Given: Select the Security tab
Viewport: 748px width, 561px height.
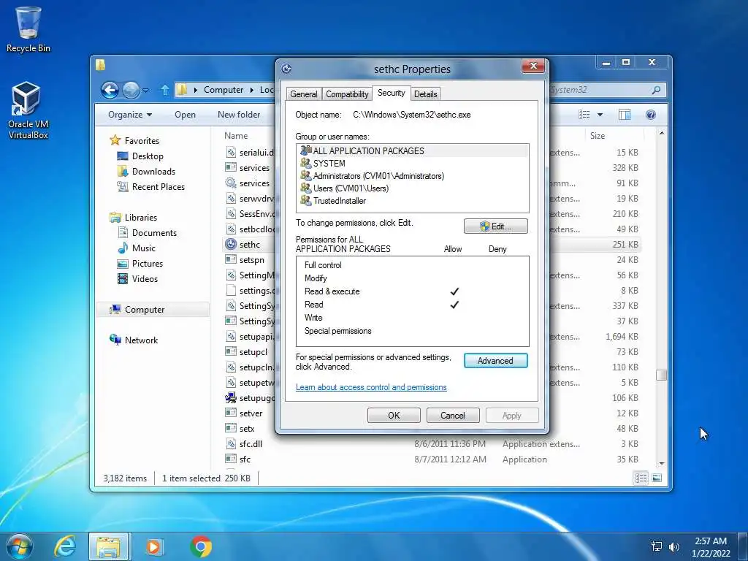Looking at the screenshot, I should [x=392, y=93].
